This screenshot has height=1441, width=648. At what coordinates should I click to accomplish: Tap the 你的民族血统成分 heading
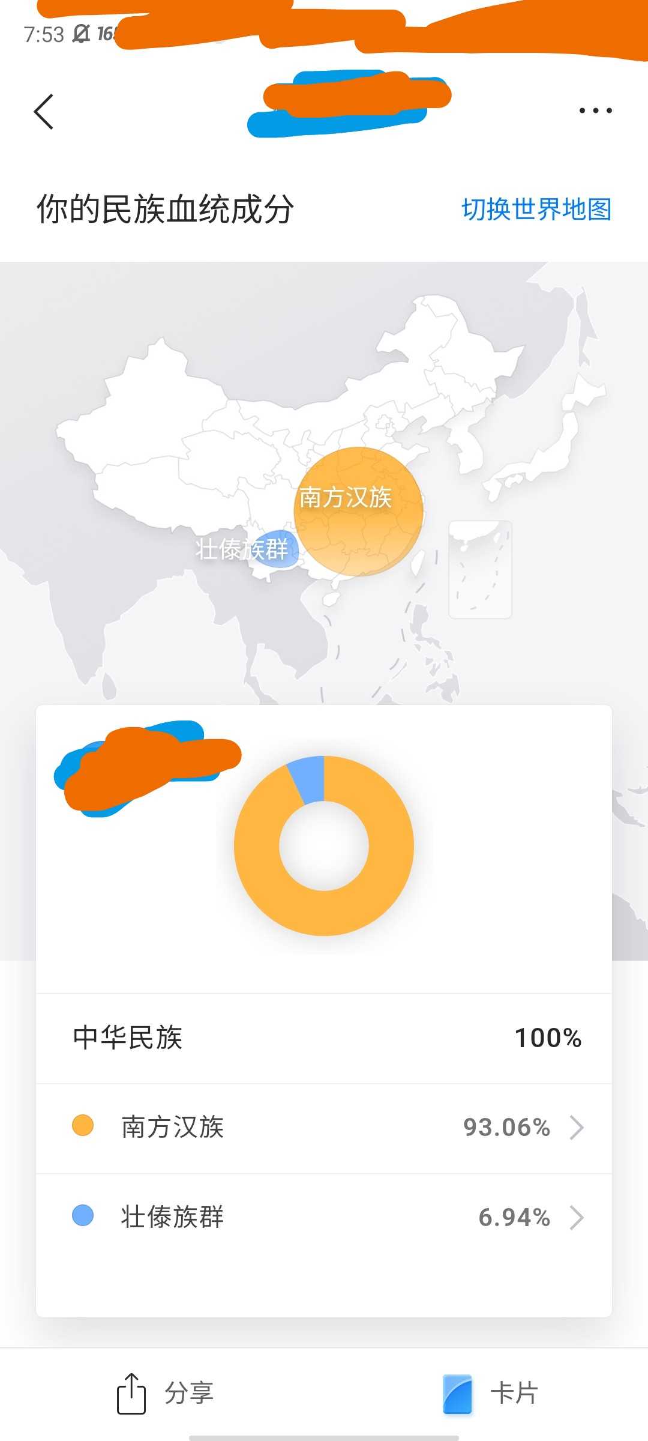pyautogui.click(x=165, y=210)
